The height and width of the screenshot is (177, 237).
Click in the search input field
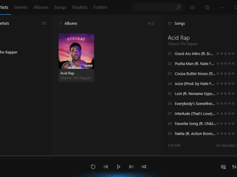pos(154,7)
